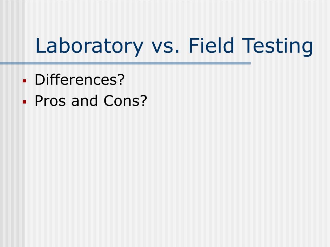330x247 pixels.
Task: Click the word Field in the title
Action: click(211, 45)
